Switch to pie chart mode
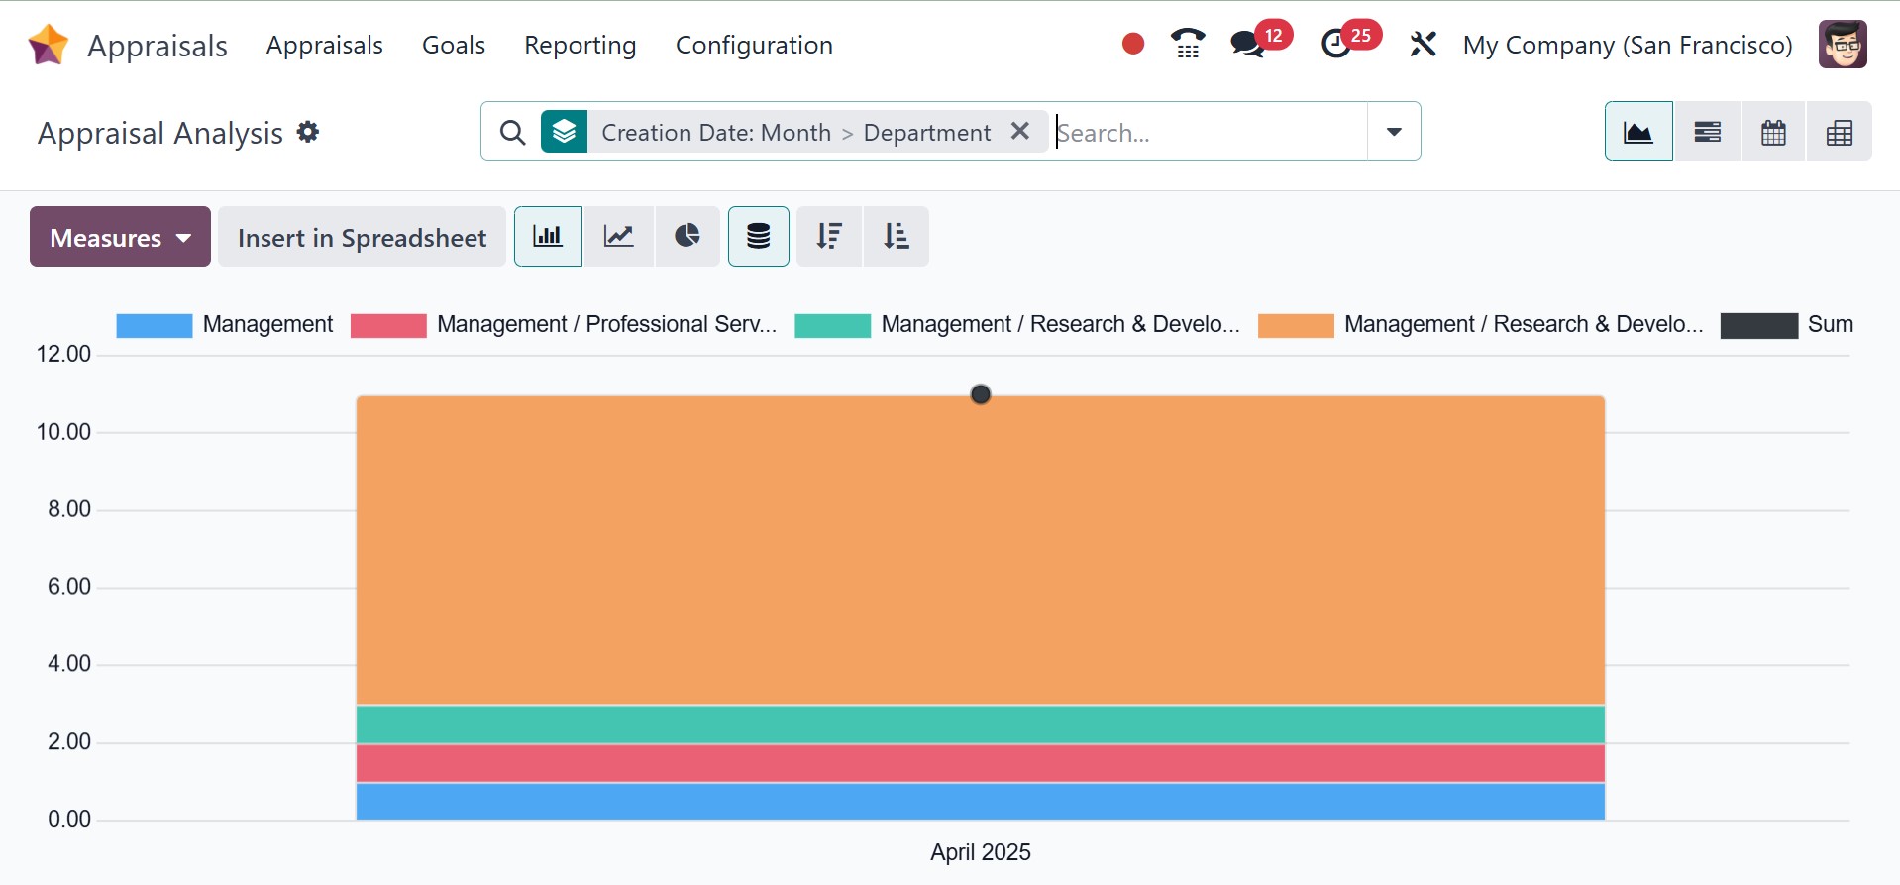1900x885 pixels. (x=686, y=237)
